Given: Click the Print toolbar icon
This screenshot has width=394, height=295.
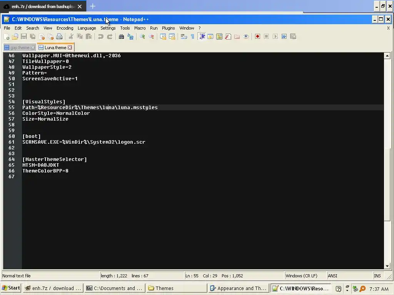Looking at the screenshot, I should (59, 36).
